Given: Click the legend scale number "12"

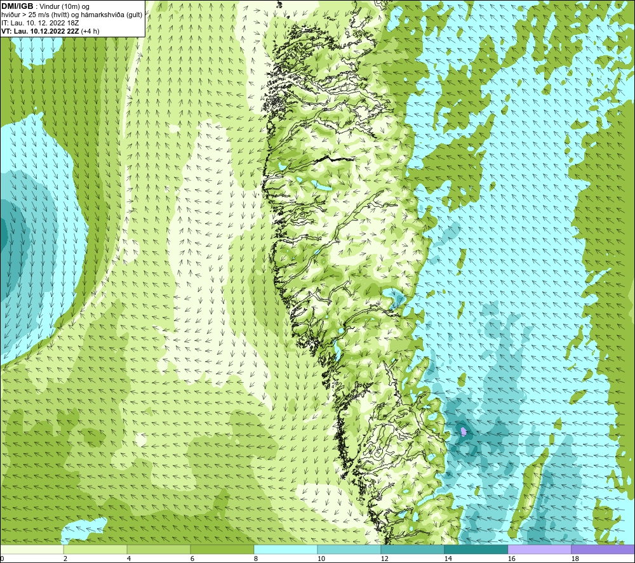Looking at the screenshot, I should pyautogui.click(x=384, y=559).
